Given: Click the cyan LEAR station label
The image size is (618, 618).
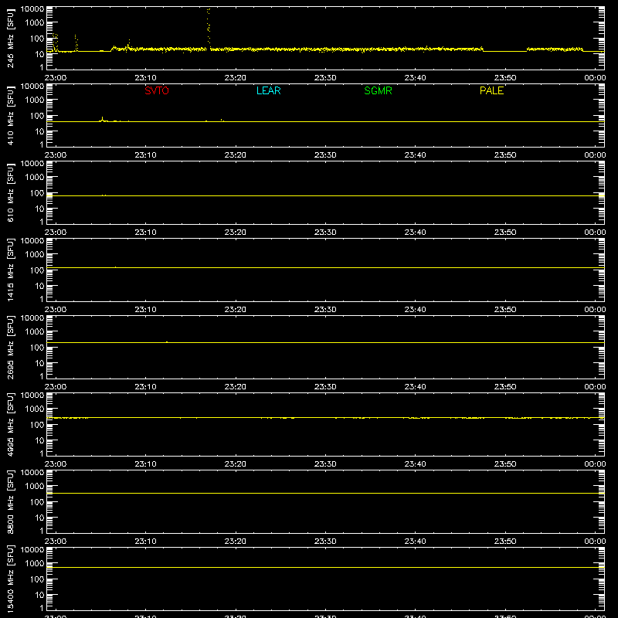Looking at the screenshot, I should point(268,90).
